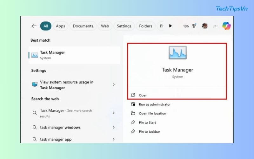
Task: Select task manager app suggestion
Action: pyautogui.click(x=74, y=139)
